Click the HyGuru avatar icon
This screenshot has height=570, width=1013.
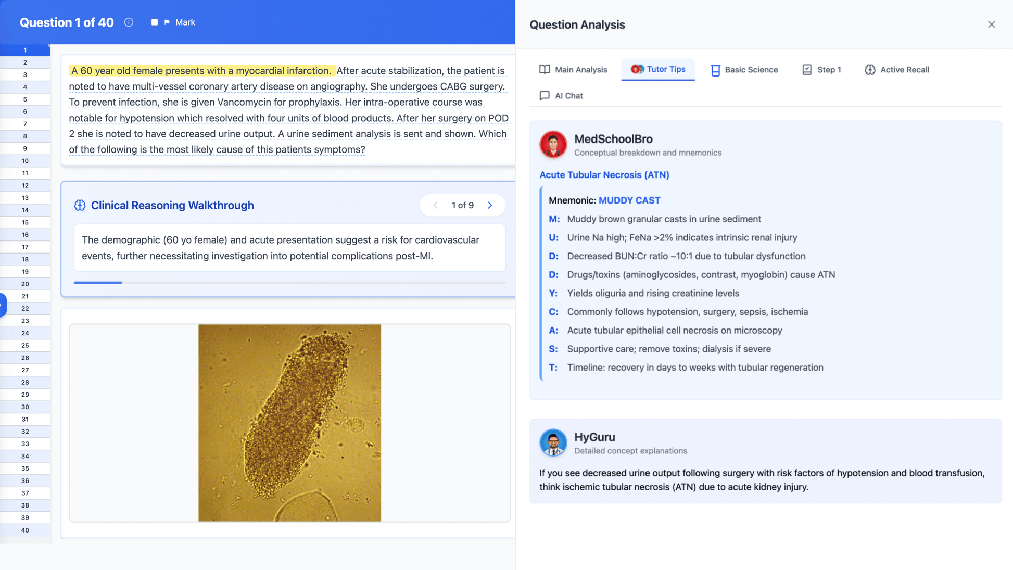coord(553,442)
